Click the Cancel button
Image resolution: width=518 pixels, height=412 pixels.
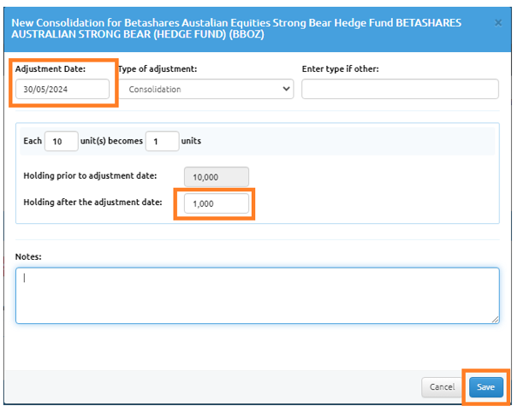pyautogui.click(x=442, y=387)
